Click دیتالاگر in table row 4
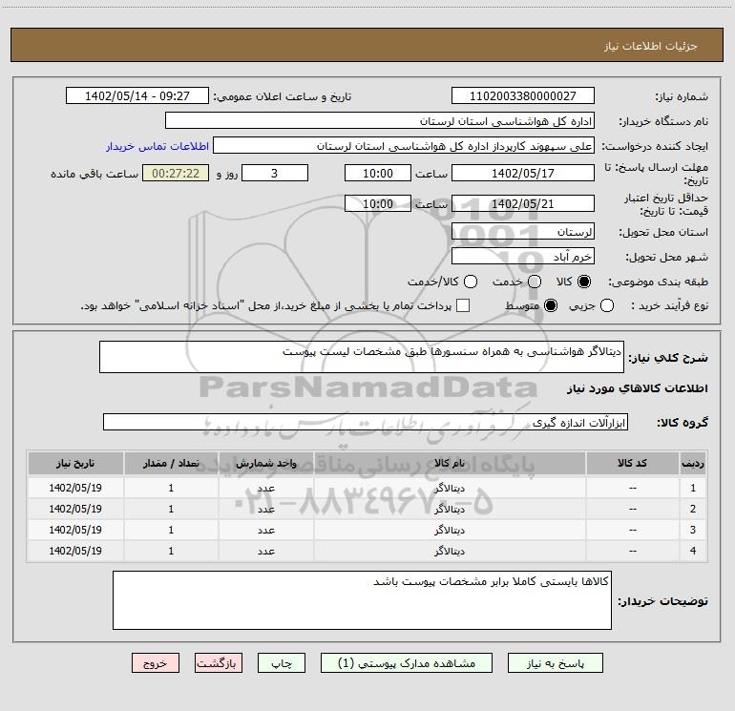 [x=450, y=552]
